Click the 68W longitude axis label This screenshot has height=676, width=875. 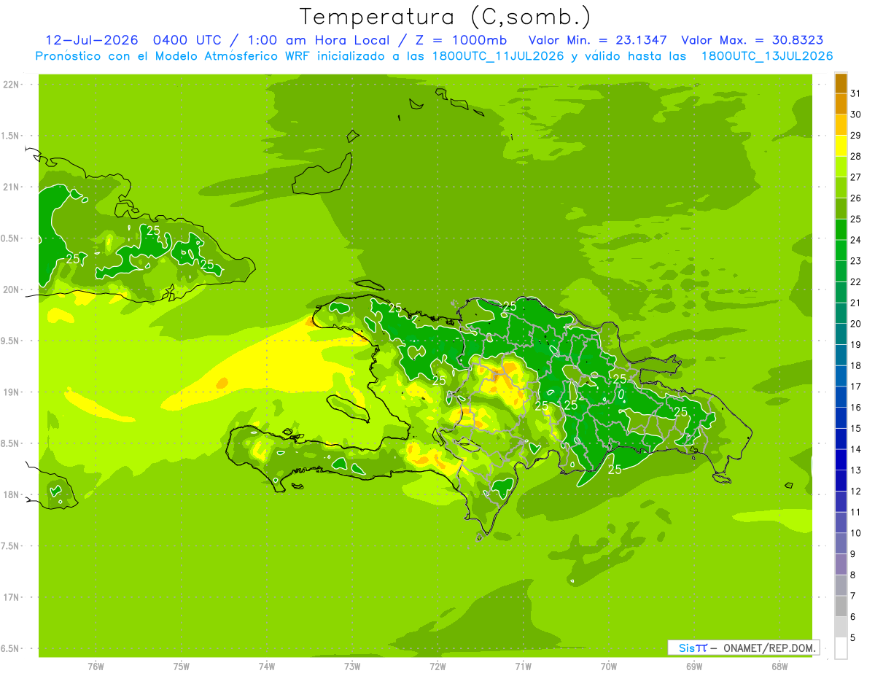click(779, 666)
